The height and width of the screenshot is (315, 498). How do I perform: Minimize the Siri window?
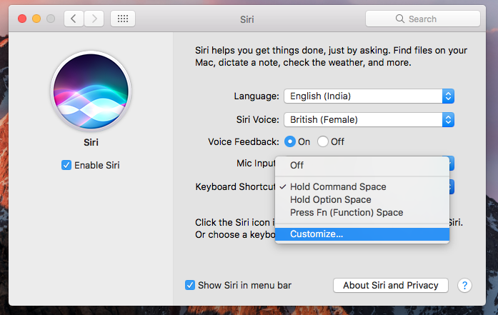coord(36,19)
